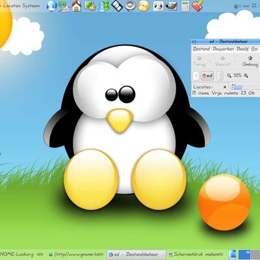Image resolution: width=260 pixels, height=260 pixels.
Task: Open Bestand menu in file manager
Action: (201, 49)
